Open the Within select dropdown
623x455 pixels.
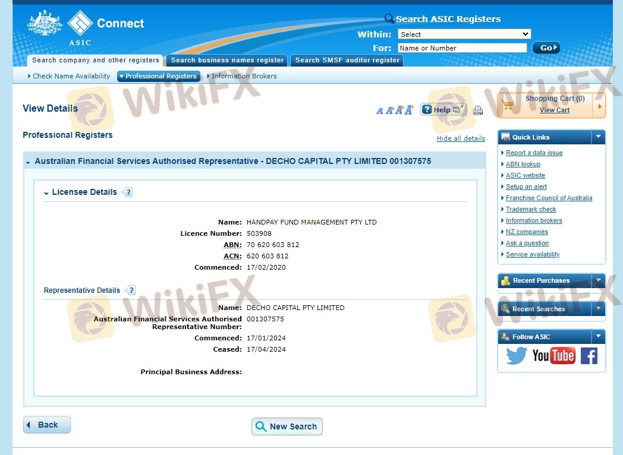pyautogui.click(x=464, y=34)
